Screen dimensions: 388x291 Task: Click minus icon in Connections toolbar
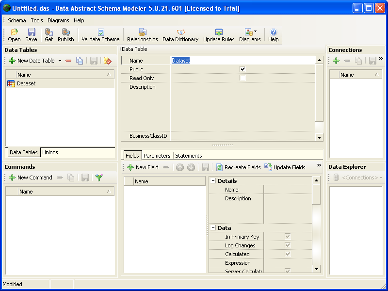[347, 61]
